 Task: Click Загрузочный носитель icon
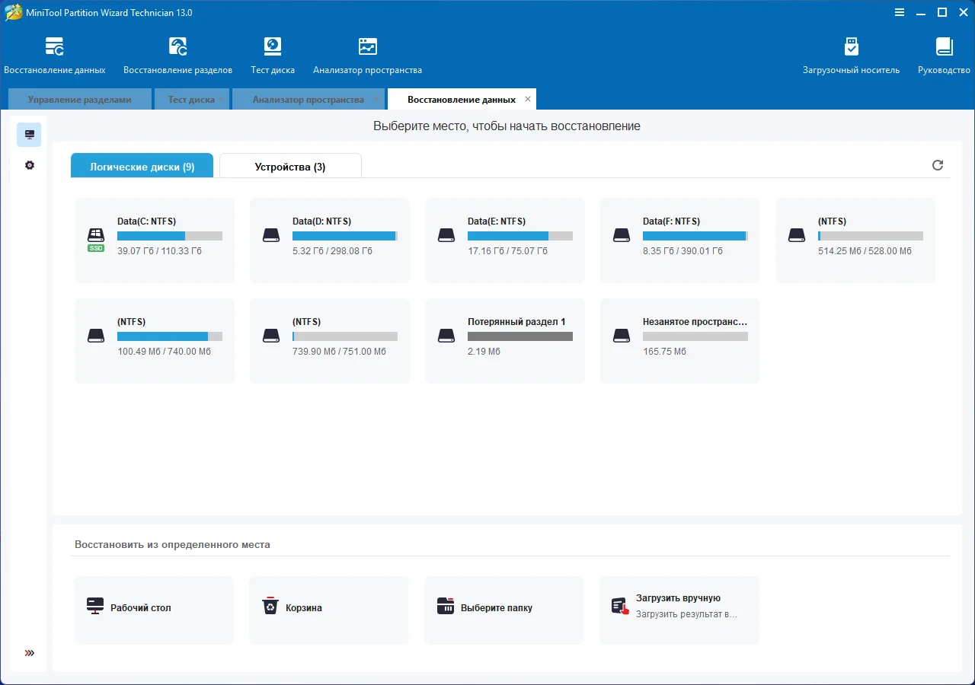click(851, 56)
